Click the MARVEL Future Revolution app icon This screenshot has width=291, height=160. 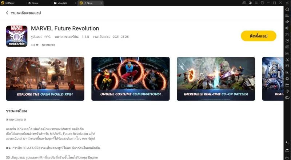click(17, 36)
